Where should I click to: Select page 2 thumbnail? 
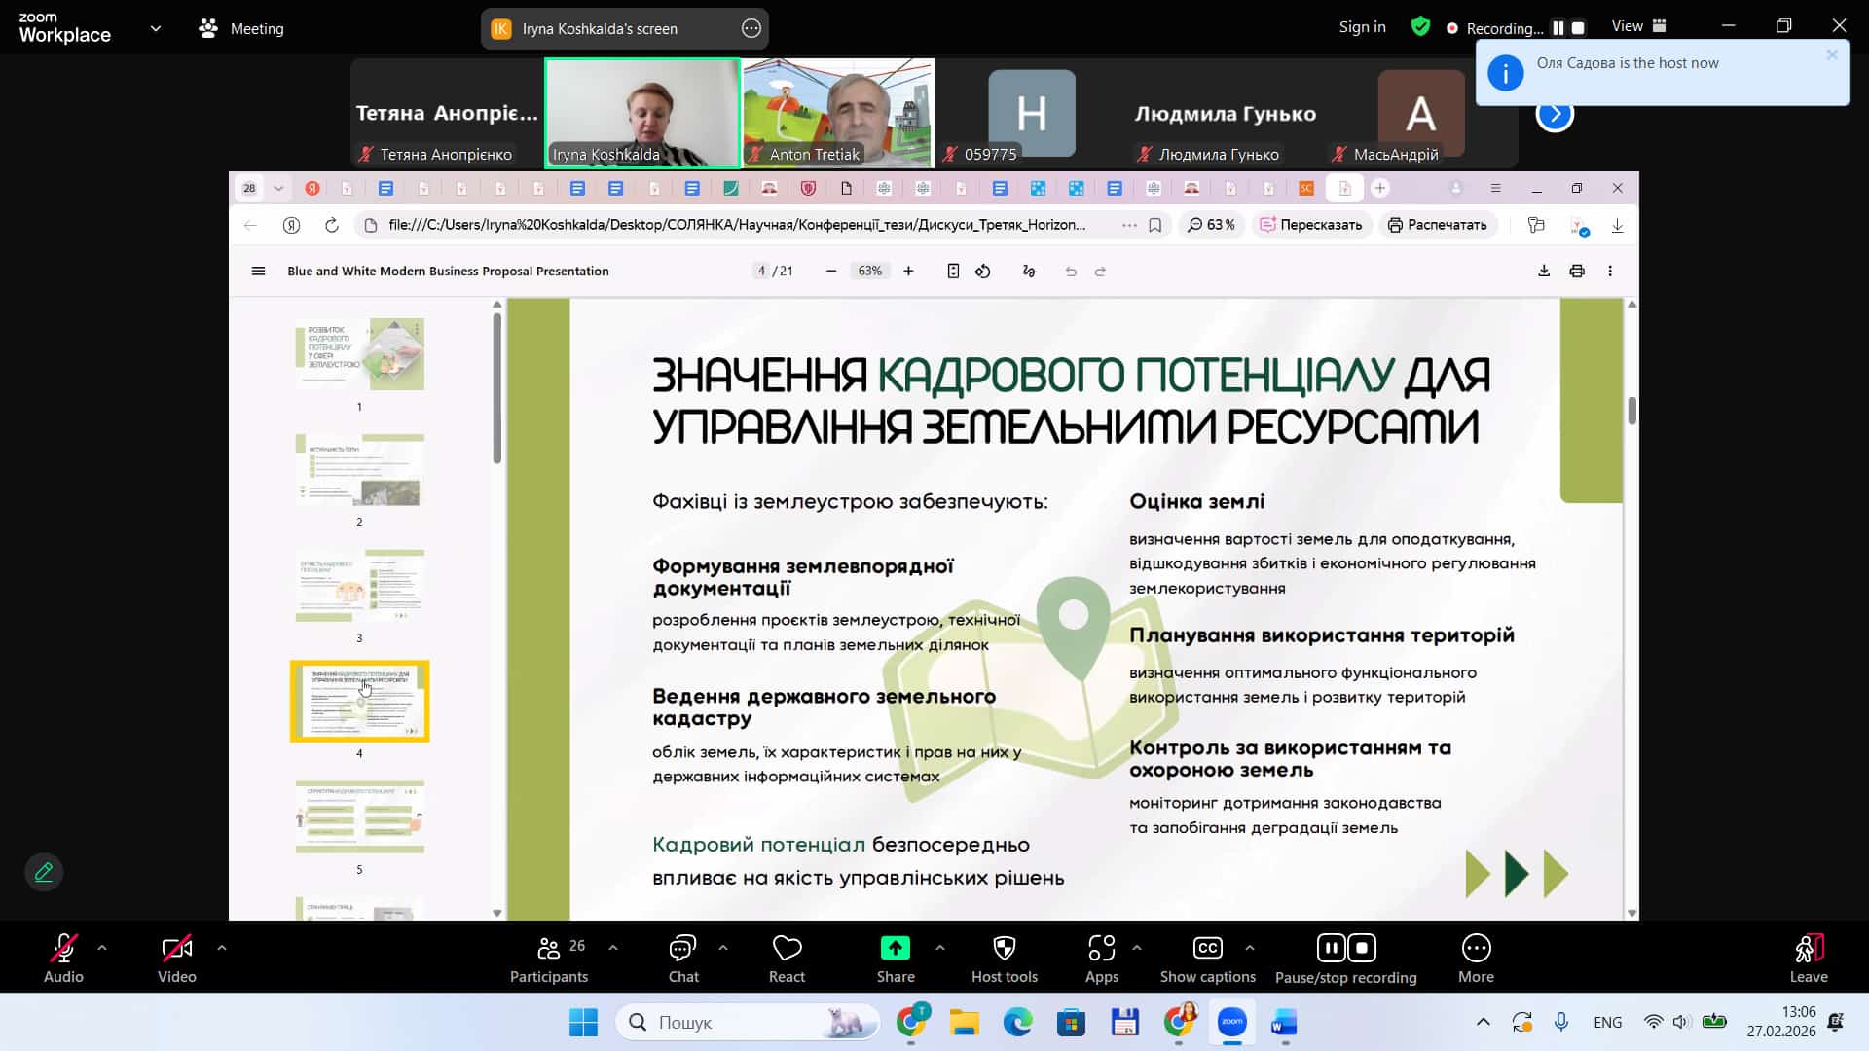pyautogui.click(x=359, y=470)
